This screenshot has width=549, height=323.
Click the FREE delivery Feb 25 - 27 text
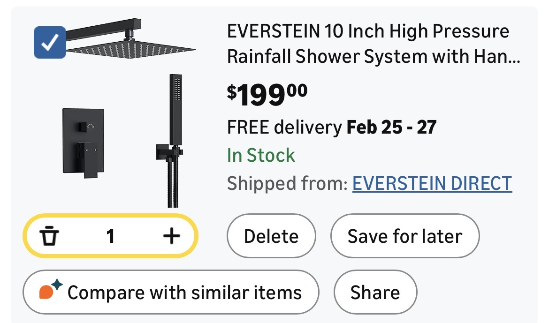click(331, 127)
